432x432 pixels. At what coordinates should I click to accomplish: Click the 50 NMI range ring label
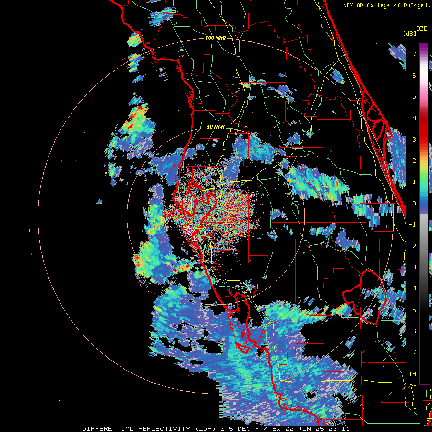coord(216,127)
